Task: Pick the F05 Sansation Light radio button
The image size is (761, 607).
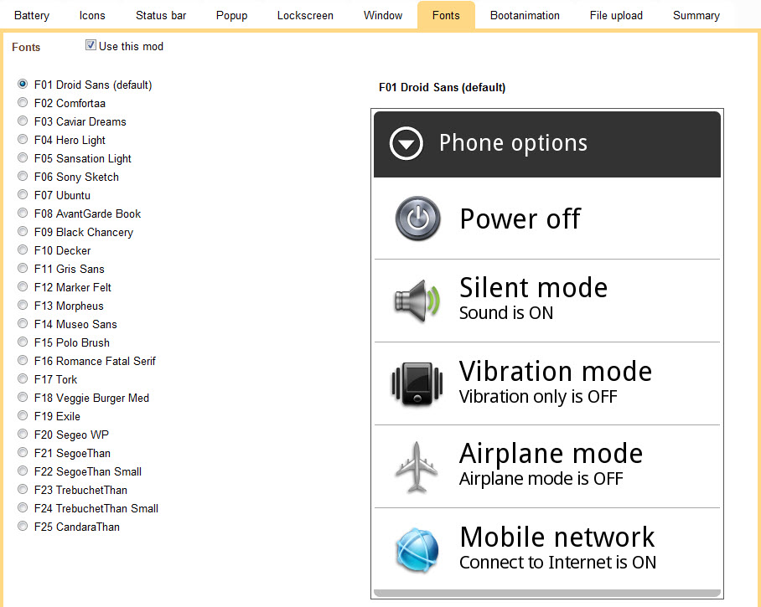Action: [x=23, y=157]
